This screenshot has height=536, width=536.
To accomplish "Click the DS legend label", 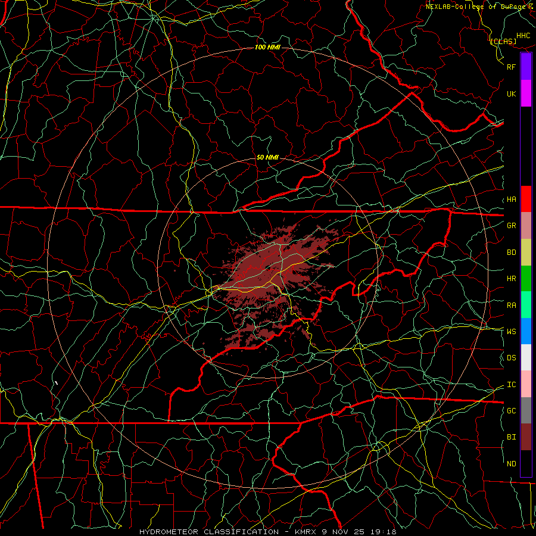I will point(511,357).
